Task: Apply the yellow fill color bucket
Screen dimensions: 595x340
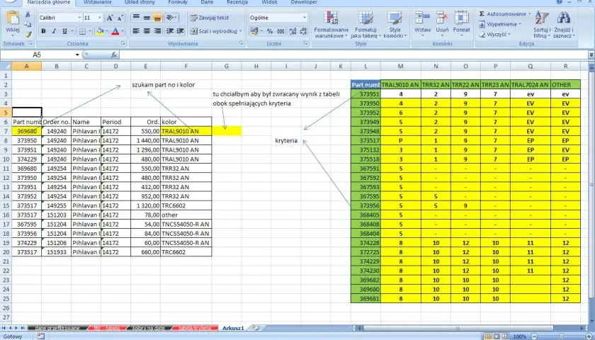Action: click(99, 31)
